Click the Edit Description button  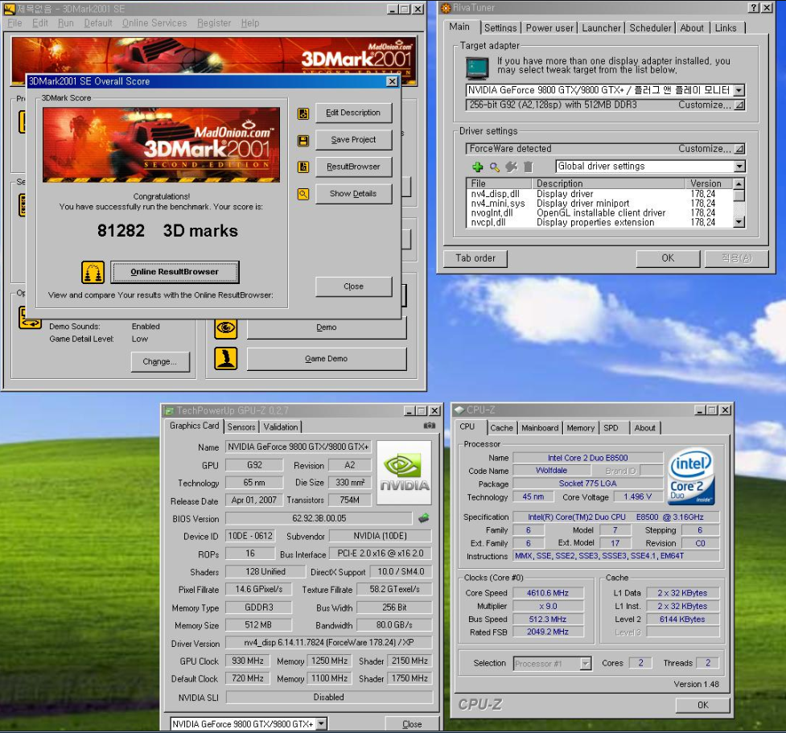point(353,113)
